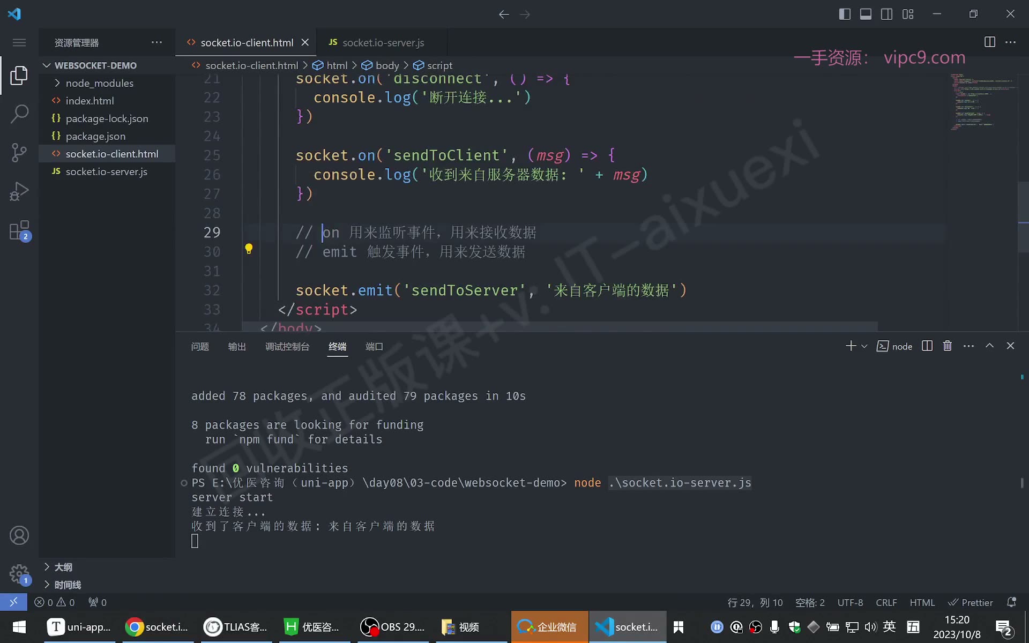Open the Accounts icon in activity bar
The height and width of the screenshot is (643, 1029).
tap(19, 535)
